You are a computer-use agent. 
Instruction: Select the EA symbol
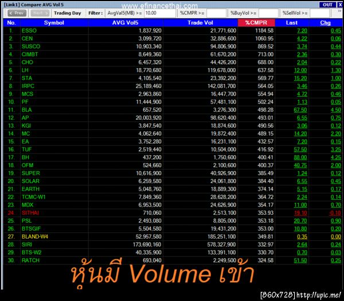click(x=25, y=142)
